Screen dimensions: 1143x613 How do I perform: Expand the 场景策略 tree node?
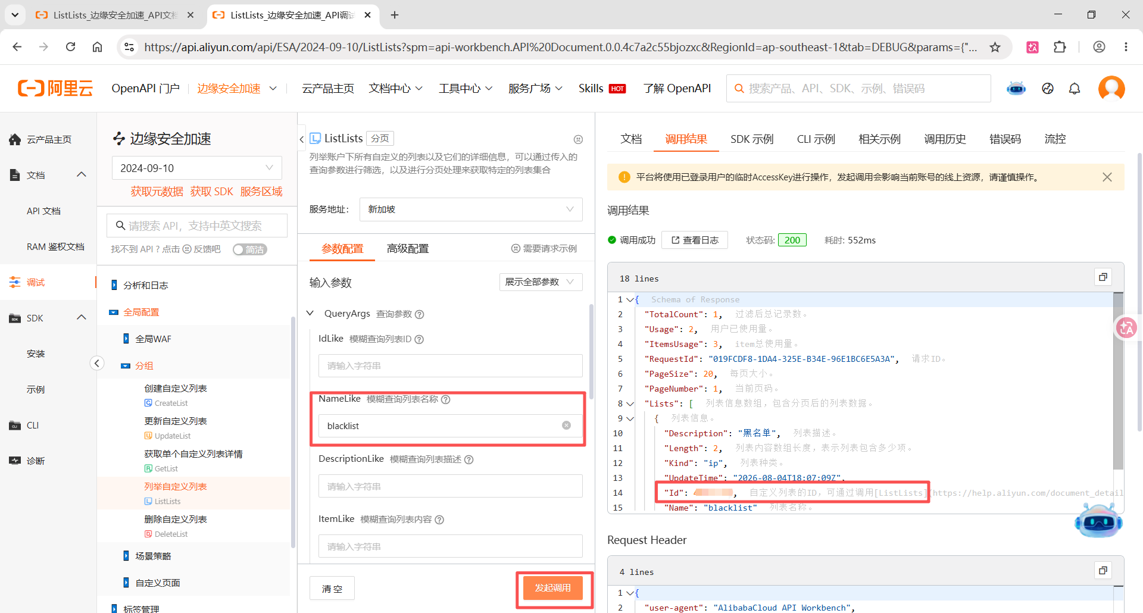click(x=126, y=556)
